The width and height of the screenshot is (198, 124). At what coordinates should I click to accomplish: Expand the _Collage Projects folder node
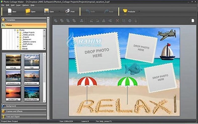pos(18,32)
